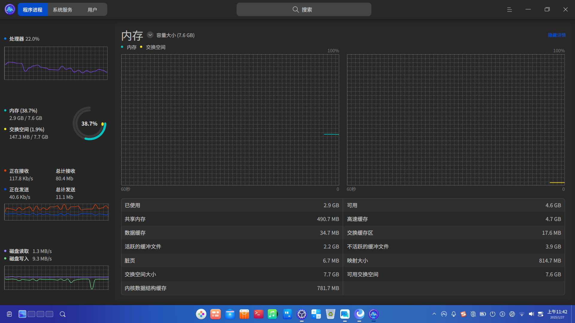Click the 共享内存 490.7 MB row
The height and width of the screenshot is (323, 575).
coord(232,219)
